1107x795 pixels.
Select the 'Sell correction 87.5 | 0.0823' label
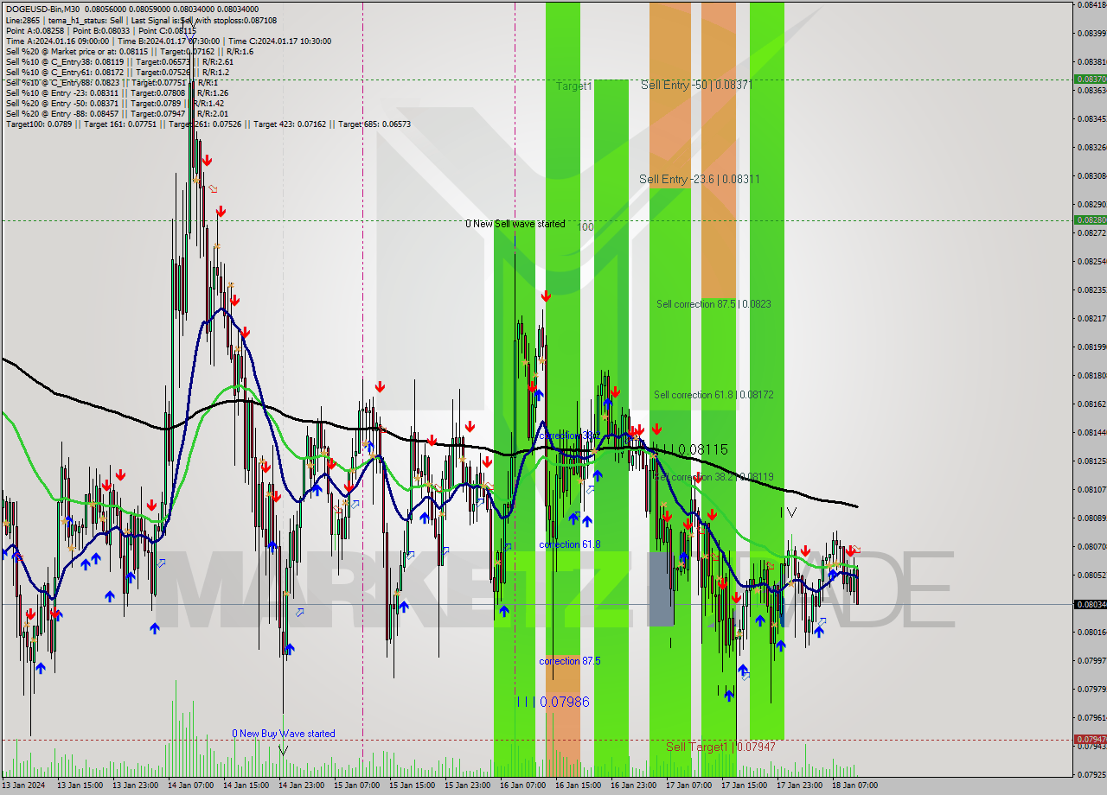coord(713,304)
